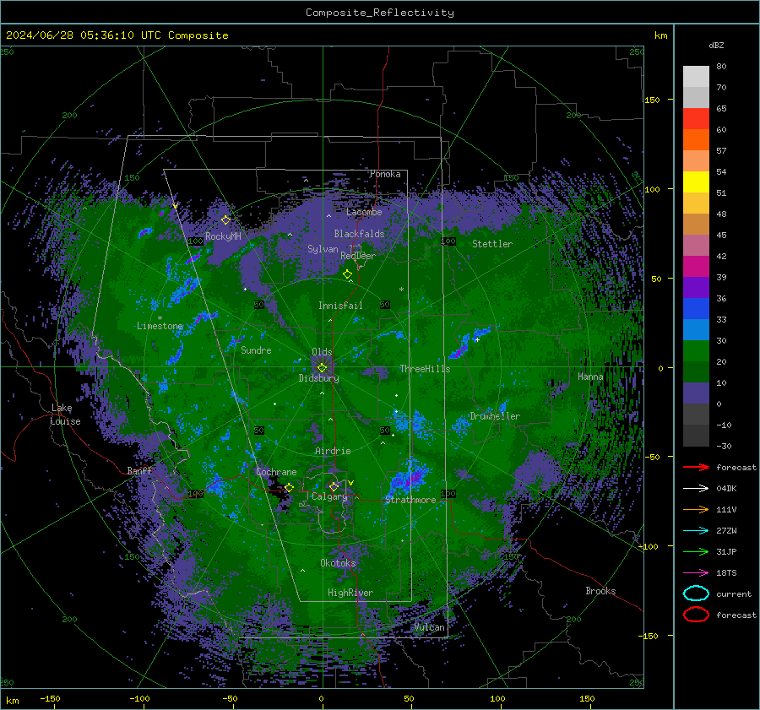Click the cyan 27ZW arrow icon

click(696, 531)
